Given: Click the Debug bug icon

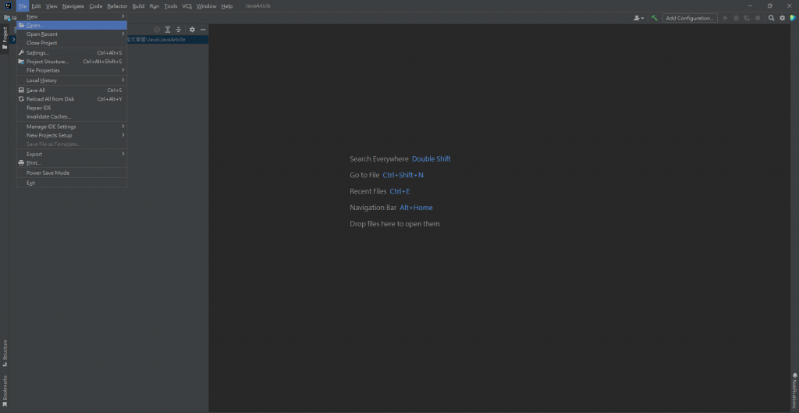Looking at the screenshot, I should pyautogui.click(x=737, y=18).
